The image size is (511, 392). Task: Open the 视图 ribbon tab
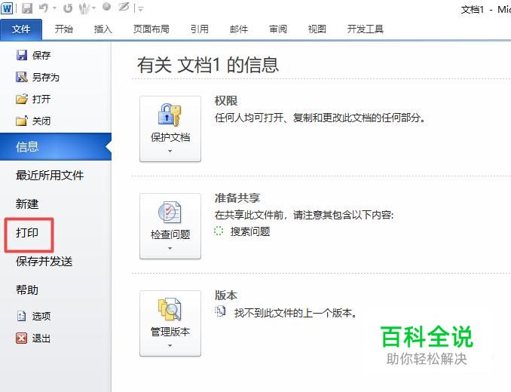317,29
